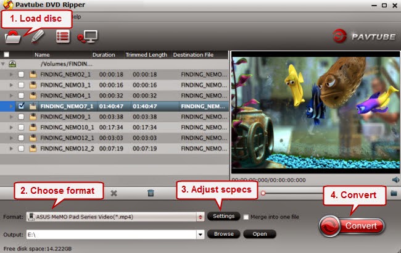
Task: Open the Settings button
Action: [x=223, y=216]
